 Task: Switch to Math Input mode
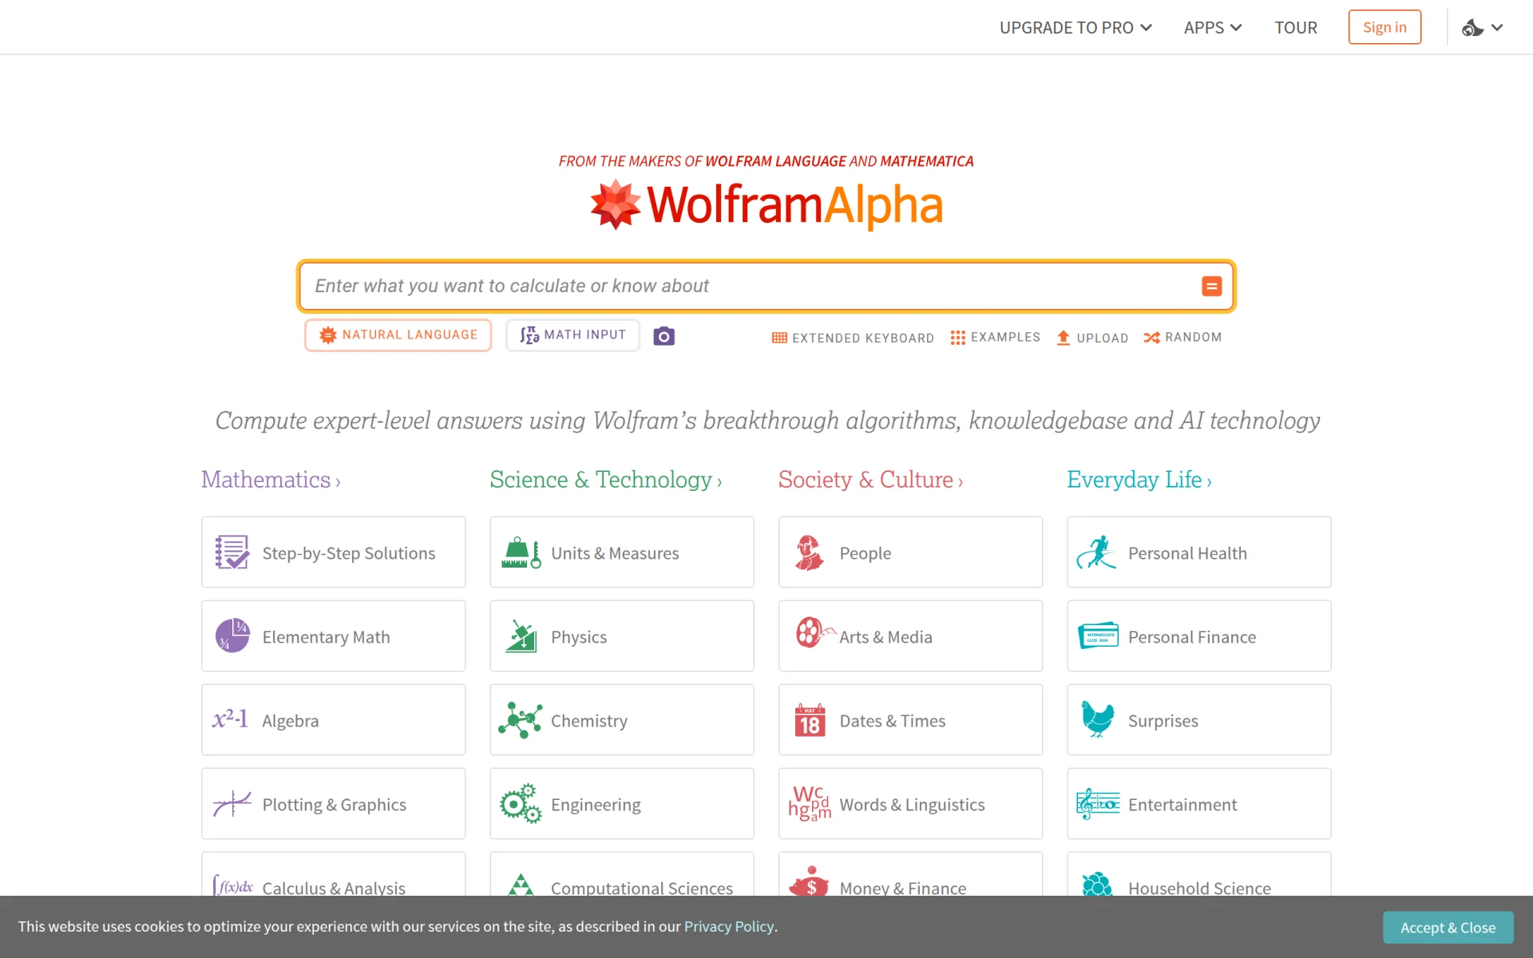pyautogui.click(x=572, y=335)
